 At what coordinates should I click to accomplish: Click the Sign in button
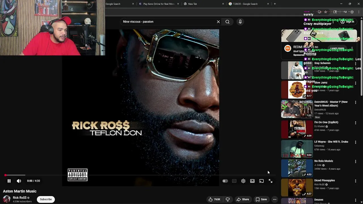click(347, 22)
